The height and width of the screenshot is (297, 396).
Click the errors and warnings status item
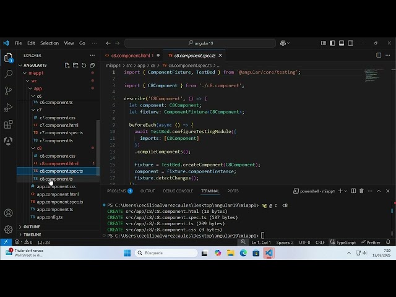[x=24, y=242]
